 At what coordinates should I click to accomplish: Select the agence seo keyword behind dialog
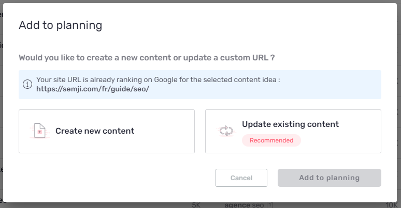tap(244, 205)
